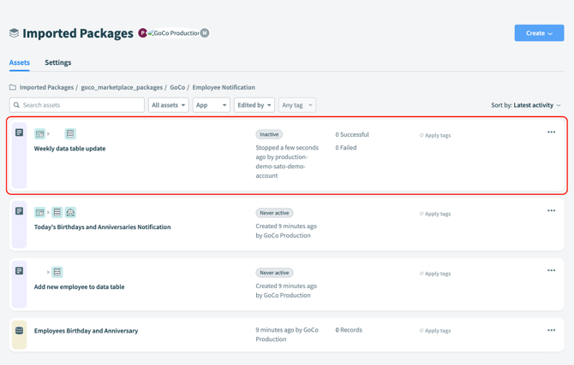
Task: Click the recipe icon beside Add new employee
Action: click(19, 271)
